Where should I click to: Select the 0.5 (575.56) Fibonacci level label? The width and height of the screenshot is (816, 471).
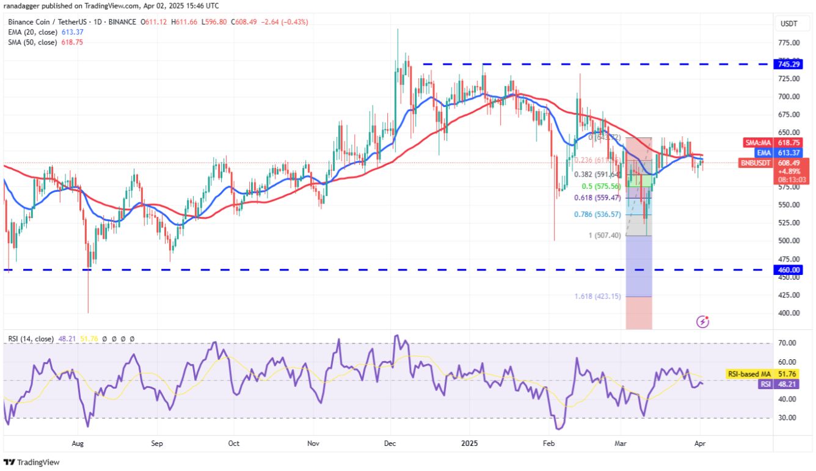[602, 186]
